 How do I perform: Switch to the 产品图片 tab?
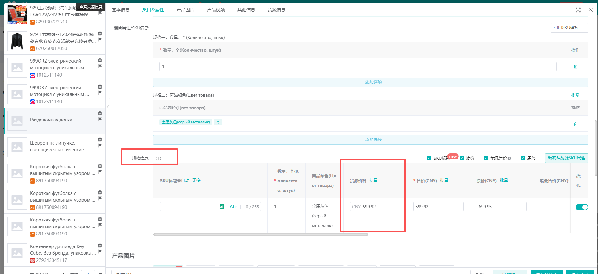click(x=185, y=10)
